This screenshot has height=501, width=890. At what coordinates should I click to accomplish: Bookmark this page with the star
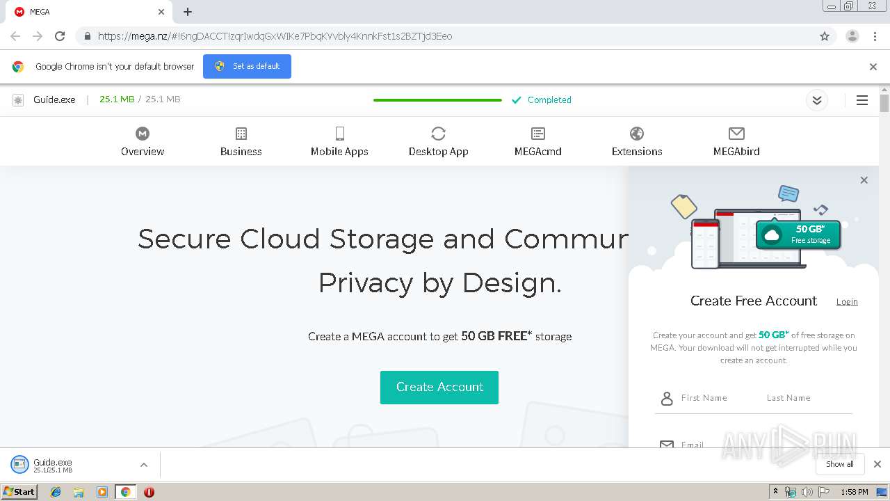click(x=825, y=36)
